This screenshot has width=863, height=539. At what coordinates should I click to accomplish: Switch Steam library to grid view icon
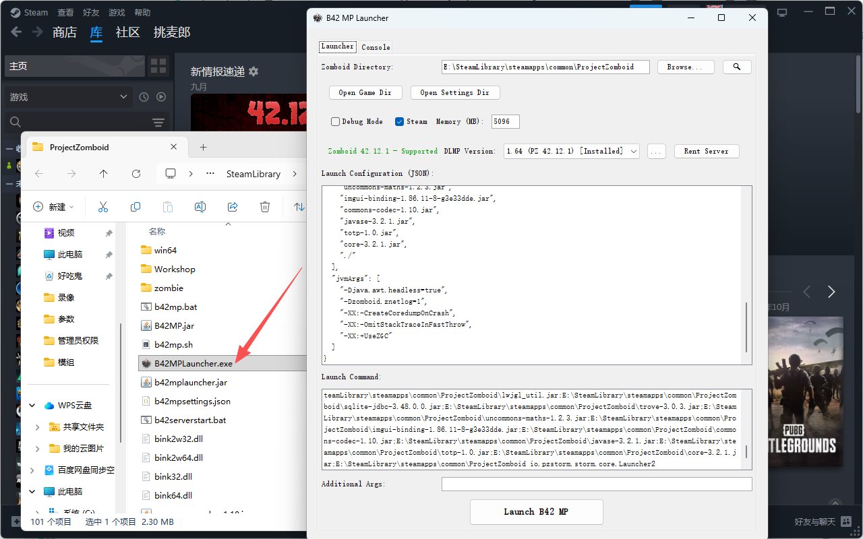point(158,66)
